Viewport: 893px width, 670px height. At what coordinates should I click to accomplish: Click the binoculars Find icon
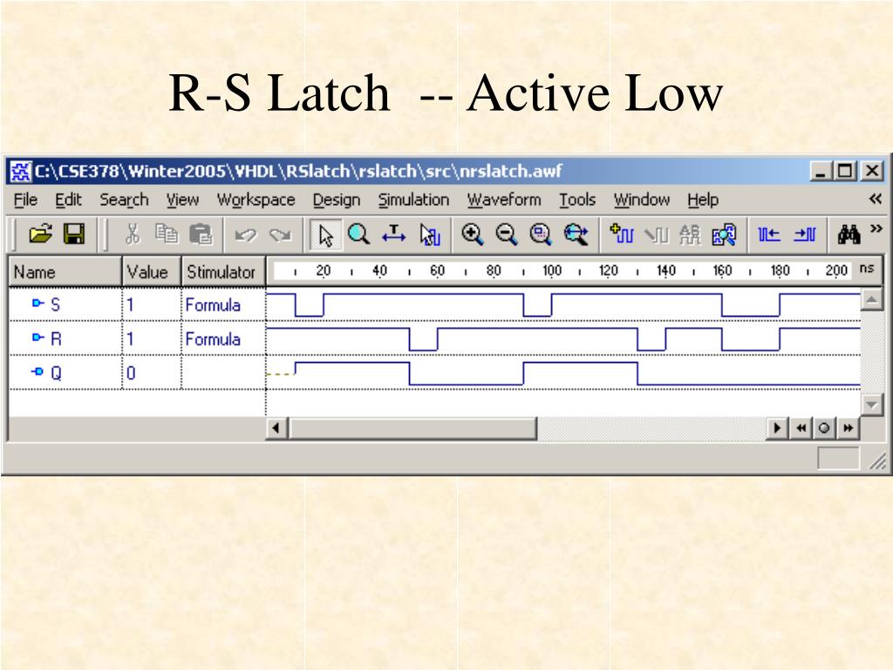849,234
